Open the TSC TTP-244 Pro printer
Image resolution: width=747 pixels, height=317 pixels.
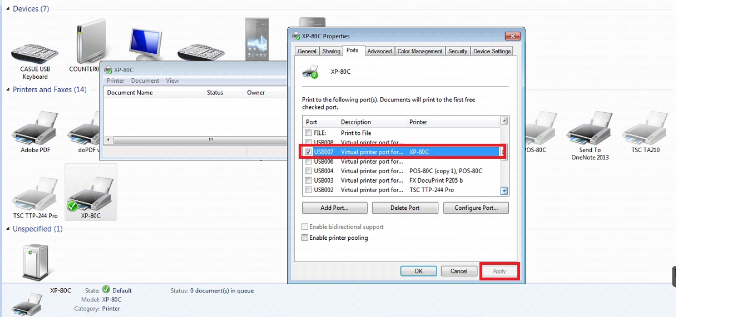35,192
